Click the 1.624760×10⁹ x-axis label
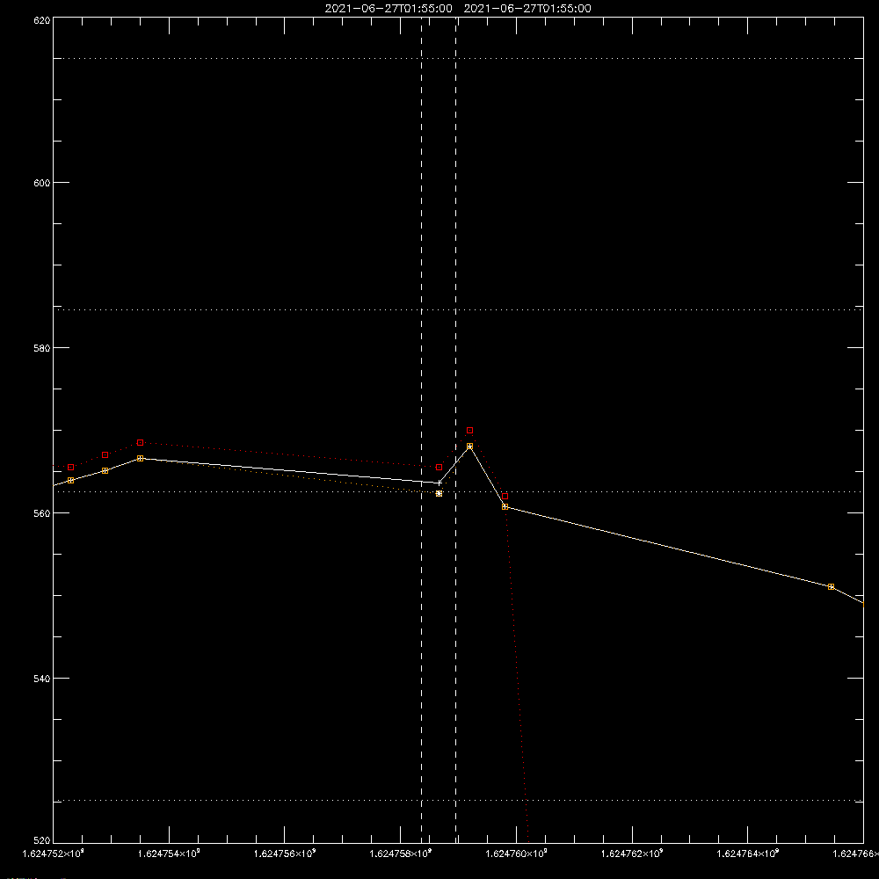 [516, 854]
